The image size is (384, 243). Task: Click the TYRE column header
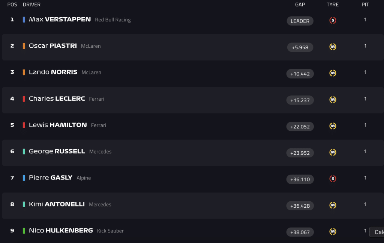[333, 5]
